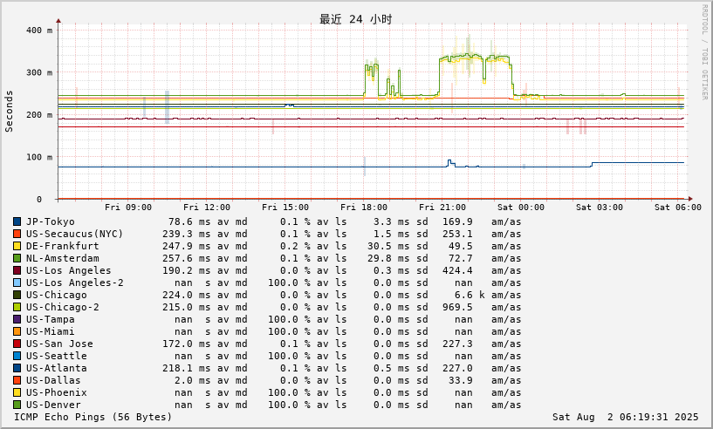Click the US-San Jose legend color swatch
713x429 pixels.
click(x=17, y=344)
